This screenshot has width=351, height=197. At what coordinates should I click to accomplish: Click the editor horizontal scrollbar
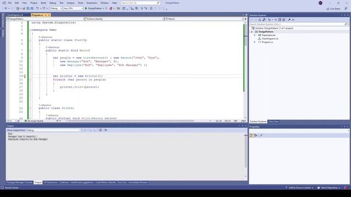tap(131, 121)
